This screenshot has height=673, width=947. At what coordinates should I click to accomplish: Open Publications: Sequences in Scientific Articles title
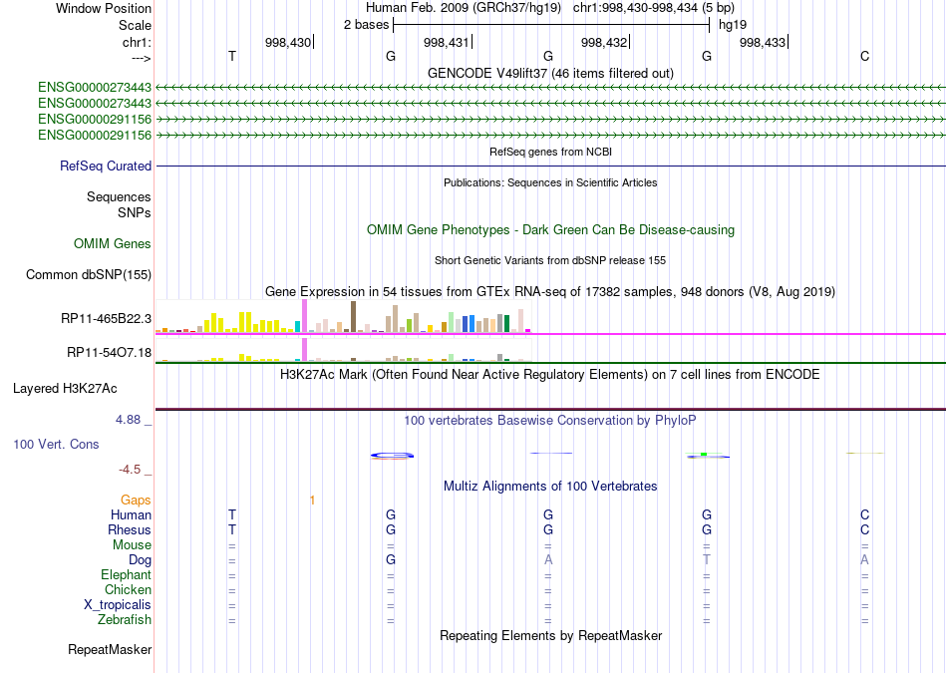click(550, 182)
